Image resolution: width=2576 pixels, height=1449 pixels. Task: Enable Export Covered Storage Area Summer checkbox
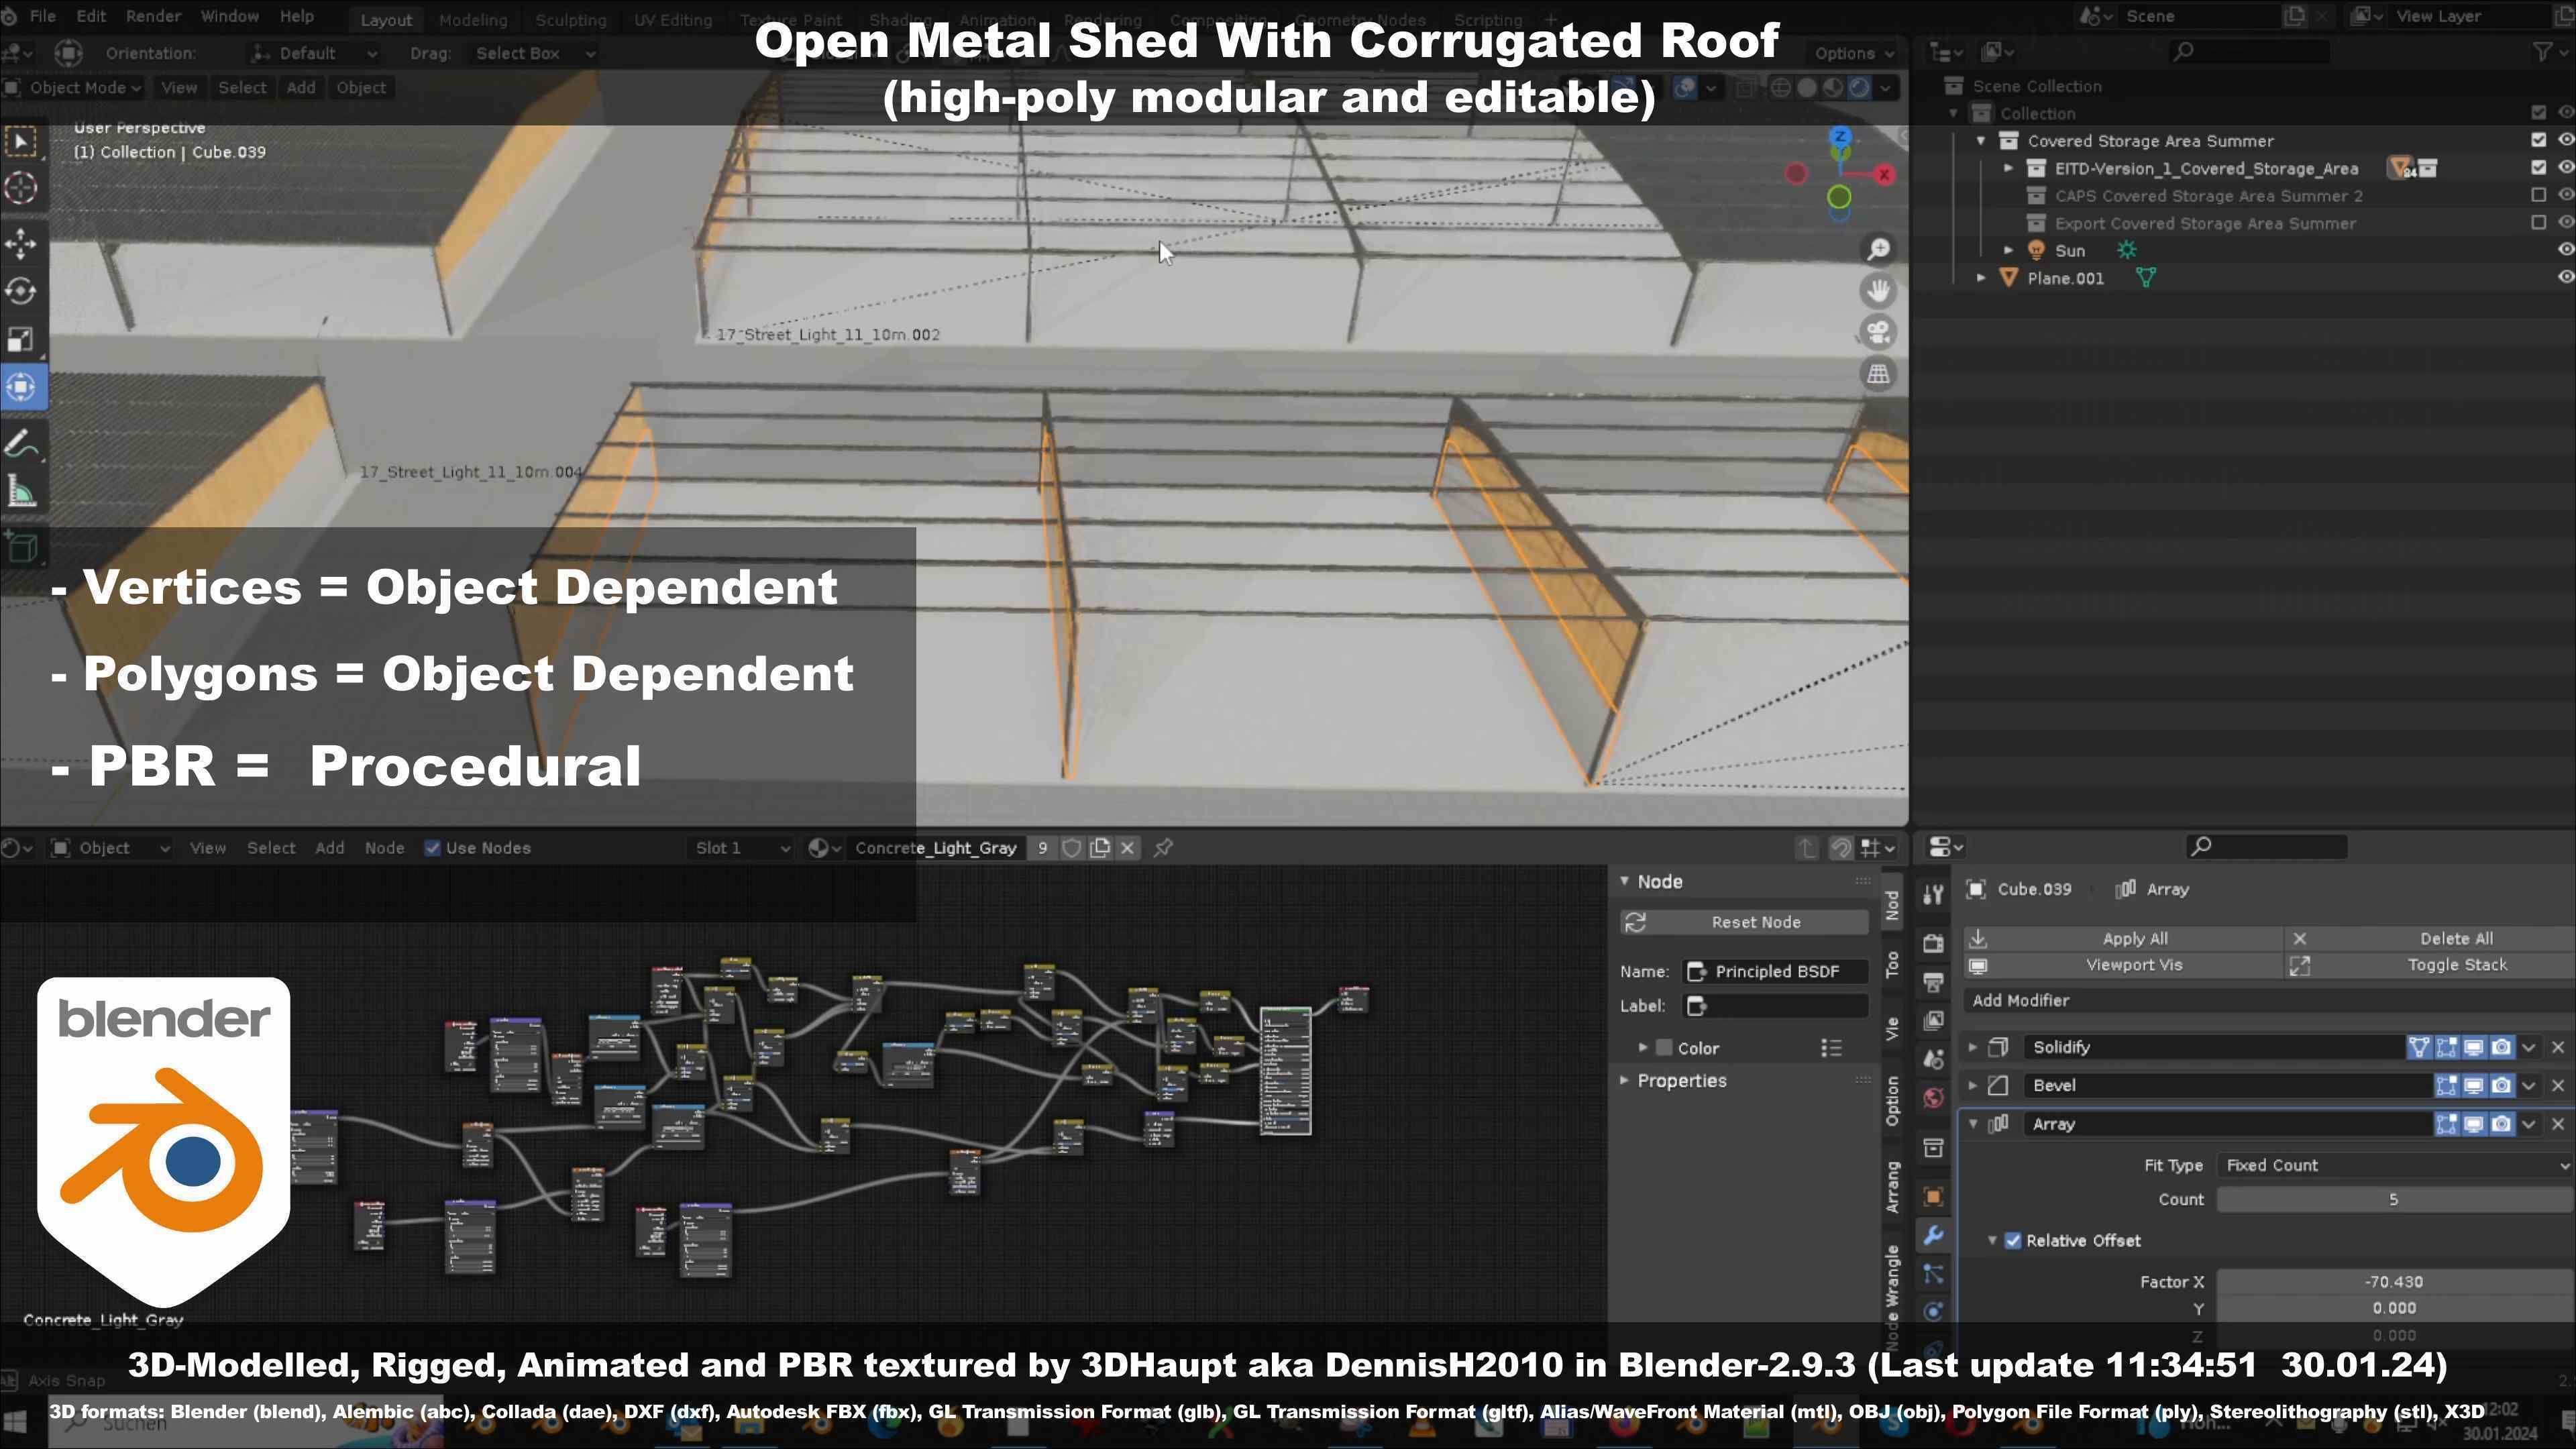tap(2538, 223)
